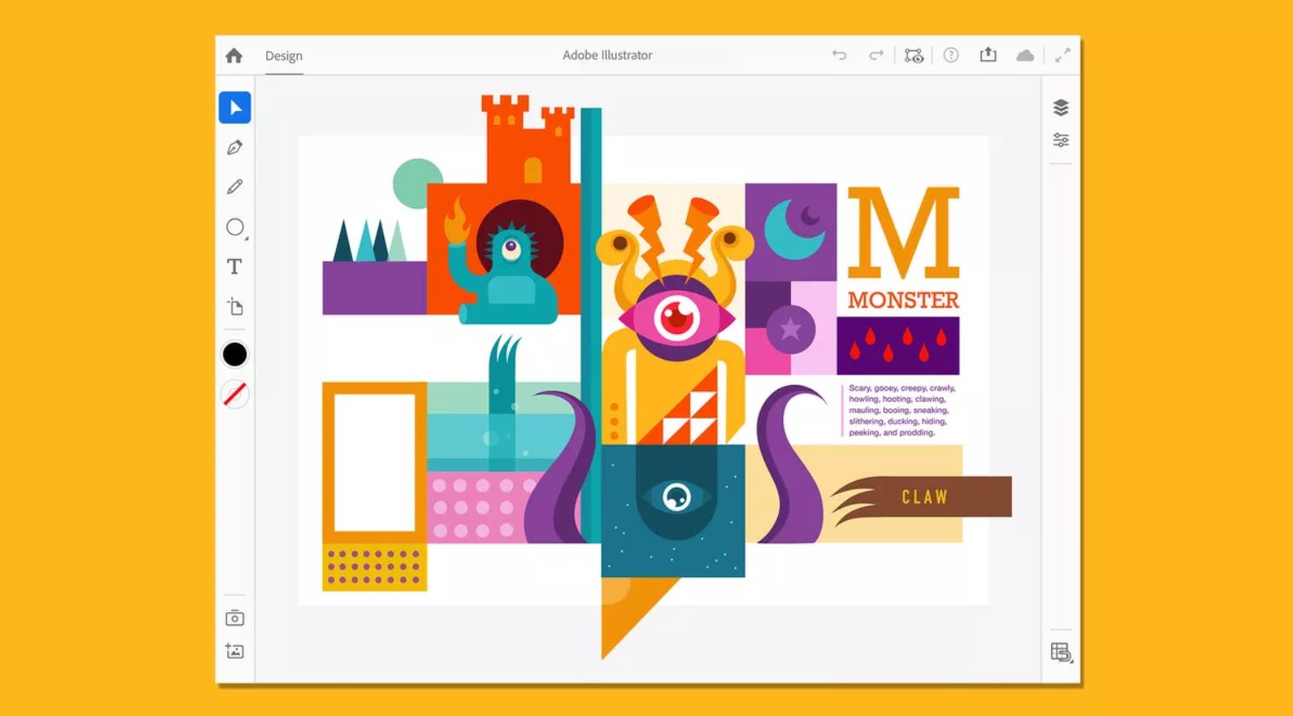Click the camera capture icon
Image resolution: width=1293 pixels, height=716 pixels.
tap(234, 618)
